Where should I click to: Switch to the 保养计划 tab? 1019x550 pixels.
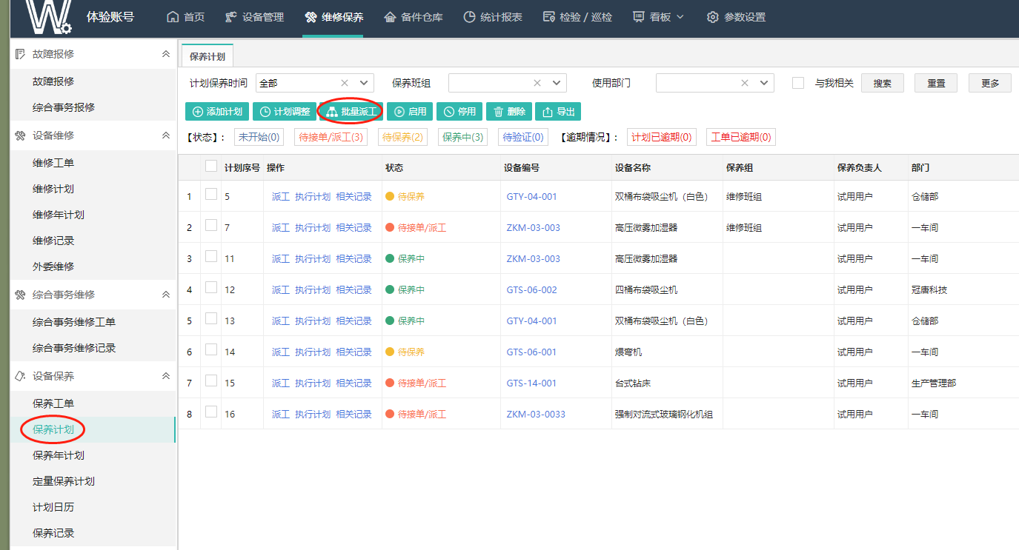(x=208, y=56)
